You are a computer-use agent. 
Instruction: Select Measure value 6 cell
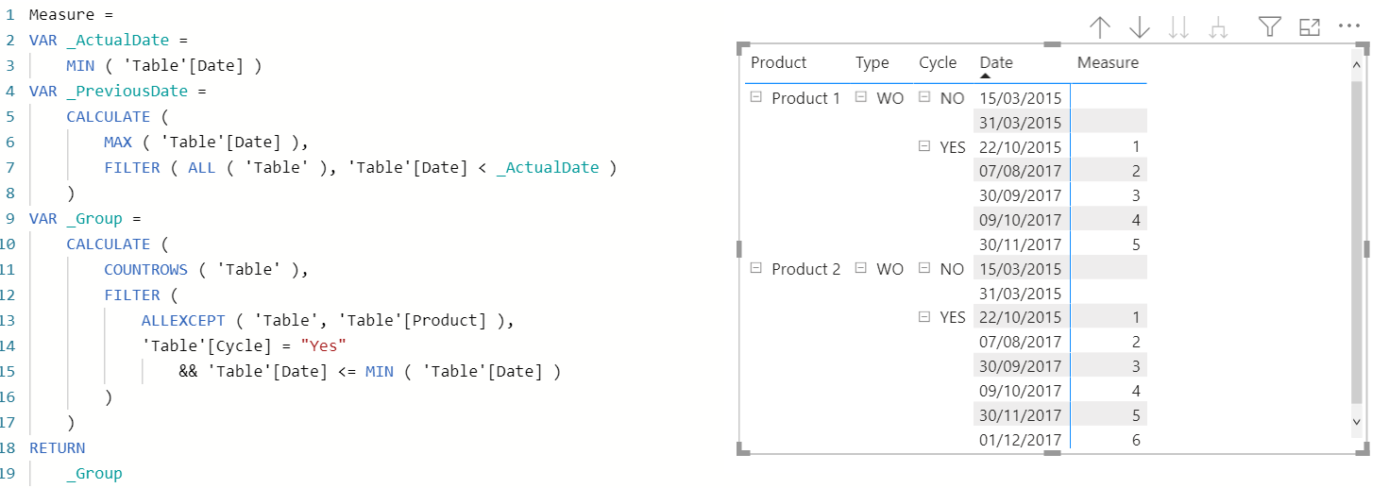coord(1136,440)
